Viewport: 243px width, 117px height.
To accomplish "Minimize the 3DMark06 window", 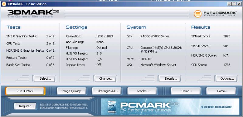I will [x=230, y=4].
